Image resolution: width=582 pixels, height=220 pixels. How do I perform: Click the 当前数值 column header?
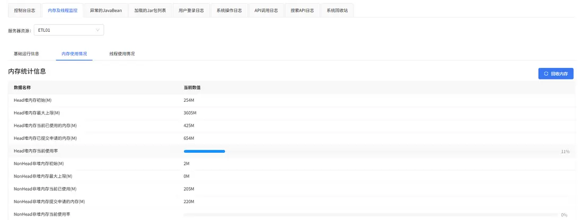point(192,87)
